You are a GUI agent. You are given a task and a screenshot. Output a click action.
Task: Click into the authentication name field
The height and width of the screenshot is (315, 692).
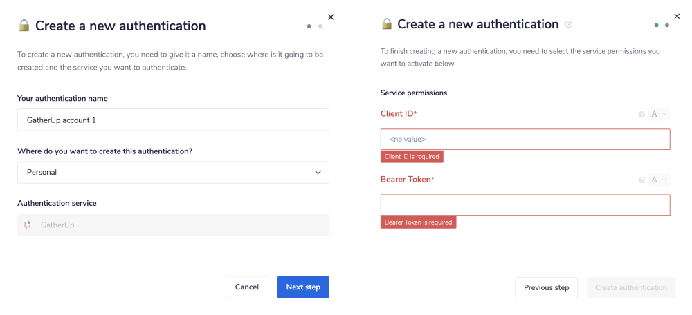(173, 120)
